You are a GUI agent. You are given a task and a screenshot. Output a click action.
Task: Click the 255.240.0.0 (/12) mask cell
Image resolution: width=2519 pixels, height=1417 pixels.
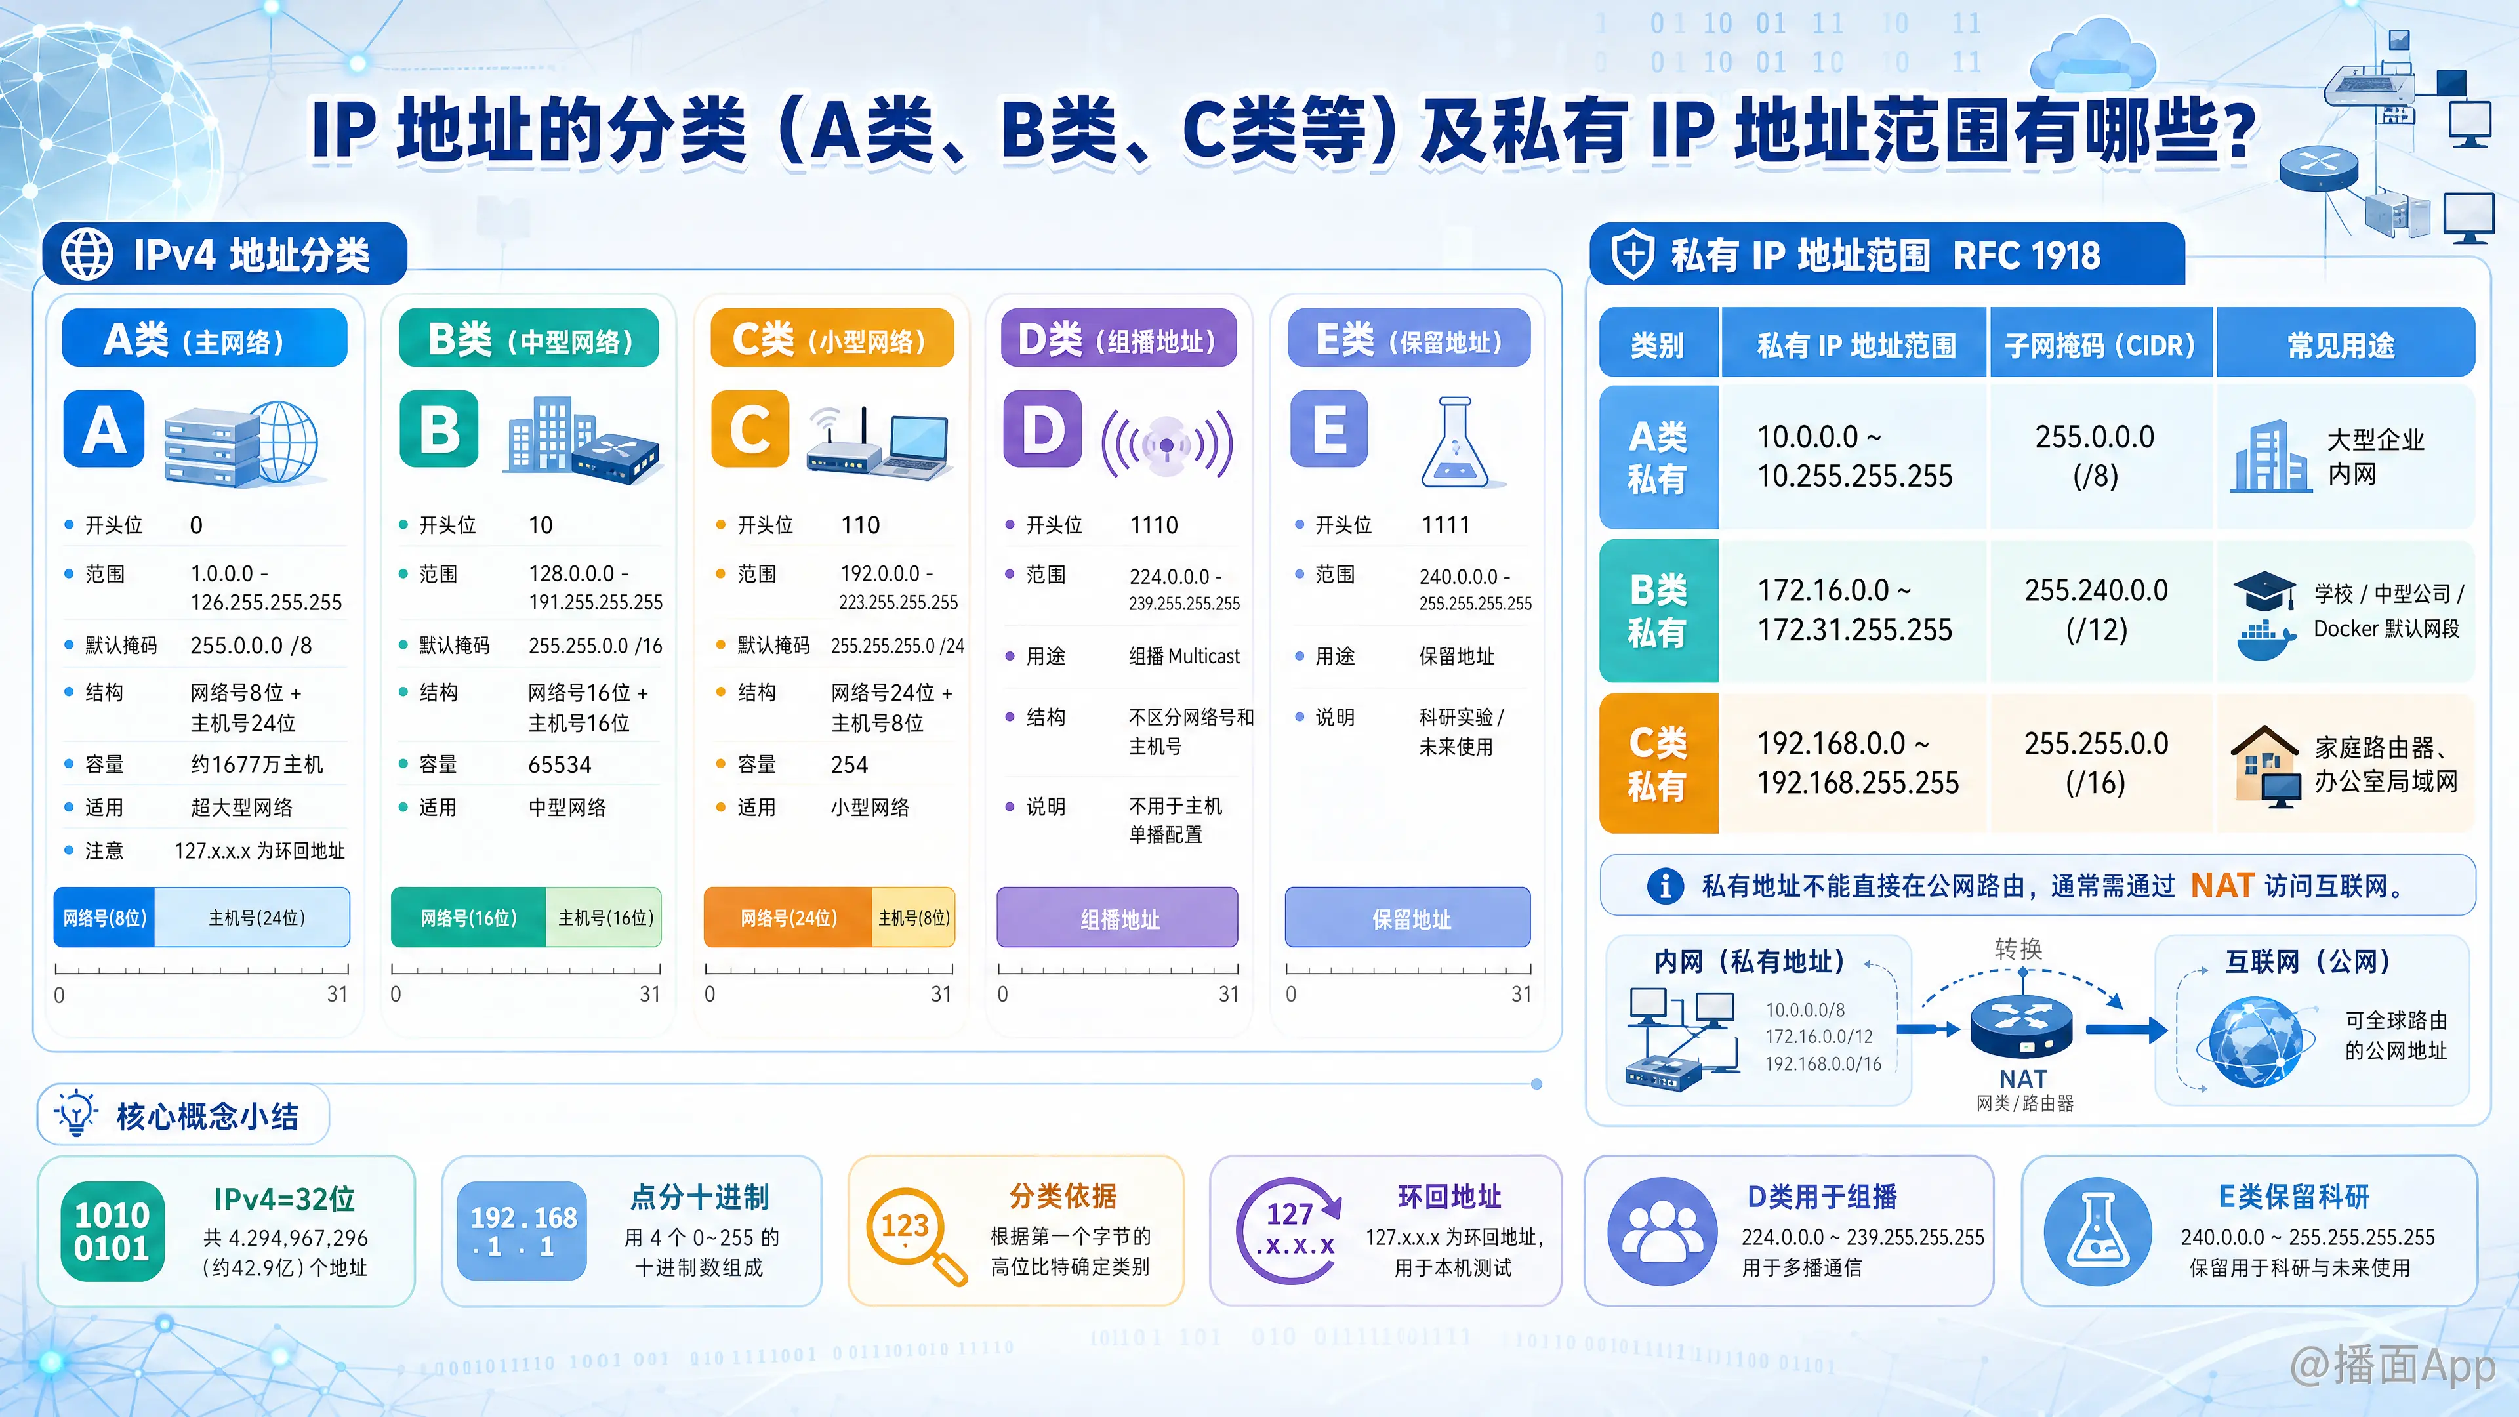(2101, 610)
